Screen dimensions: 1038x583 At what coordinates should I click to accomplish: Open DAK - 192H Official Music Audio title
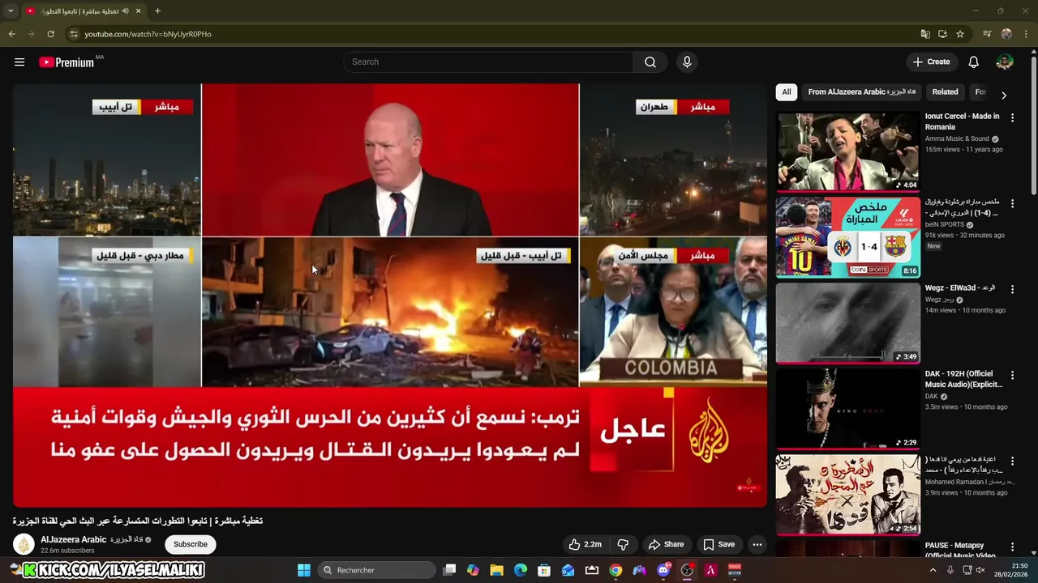coord(964,379)
